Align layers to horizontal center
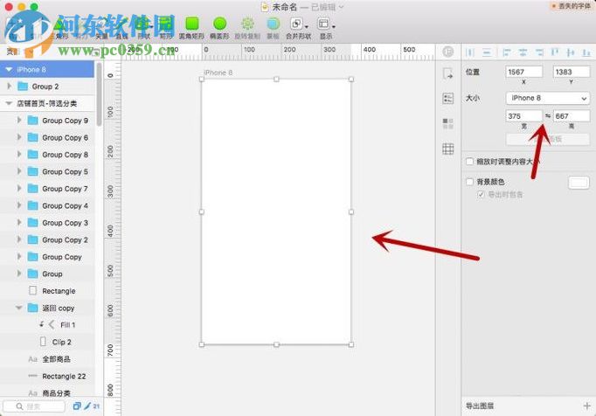This screenshot has height=416, width=596. pos(523,52)
